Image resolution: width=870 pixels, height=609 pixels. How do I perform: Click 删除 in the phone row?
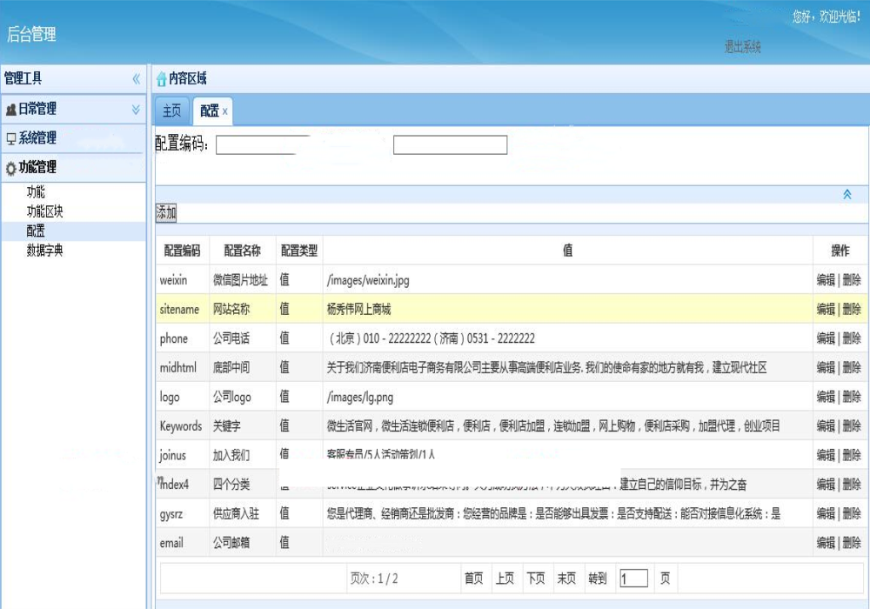pyautogui.click(x=852, y=338)
